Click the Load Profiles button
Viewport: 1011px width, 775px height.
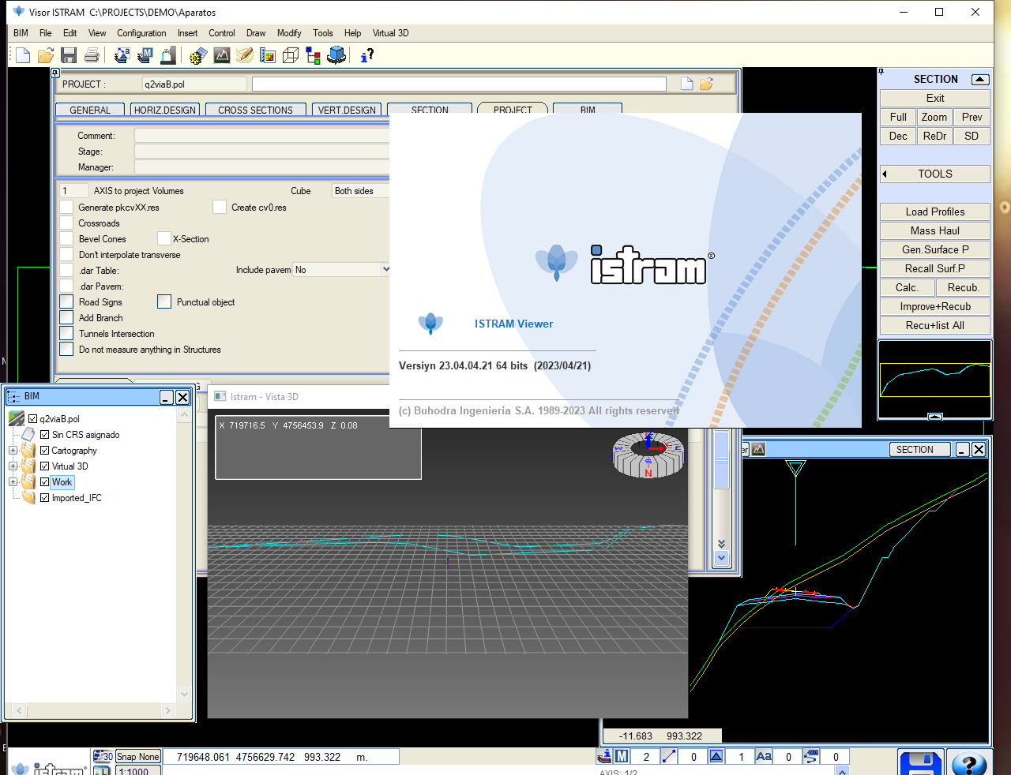935,212
